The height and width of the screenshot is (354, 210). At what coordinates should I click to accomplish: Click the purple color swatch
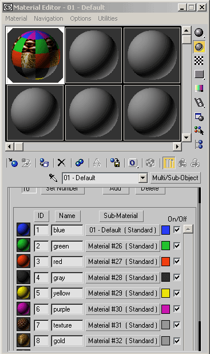pos(165,309)
